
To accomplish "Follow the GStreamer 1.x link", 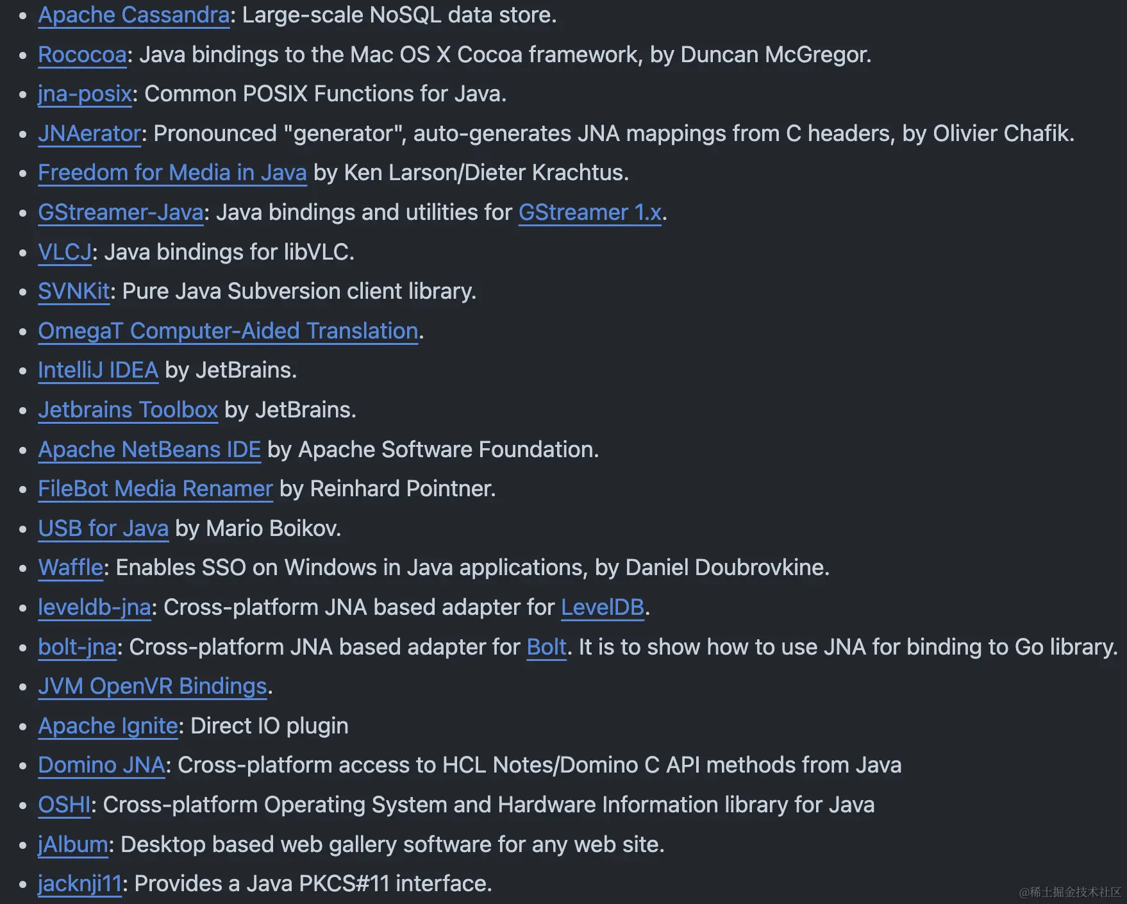I will (590, 212).
